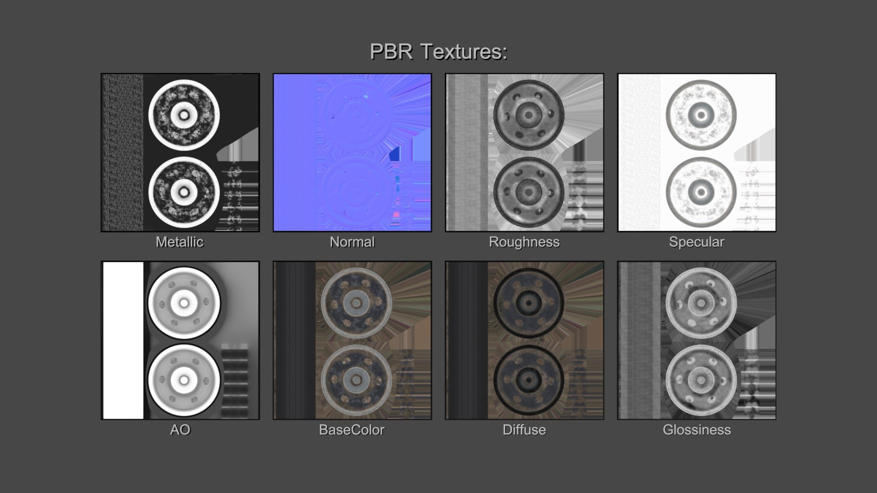
Task: Click the 'Diffuse' caption label
Action: (524, 430)
